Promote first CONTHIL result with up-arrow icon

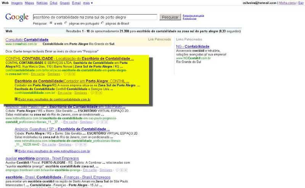pyautogui.click(x=70, y=74)
